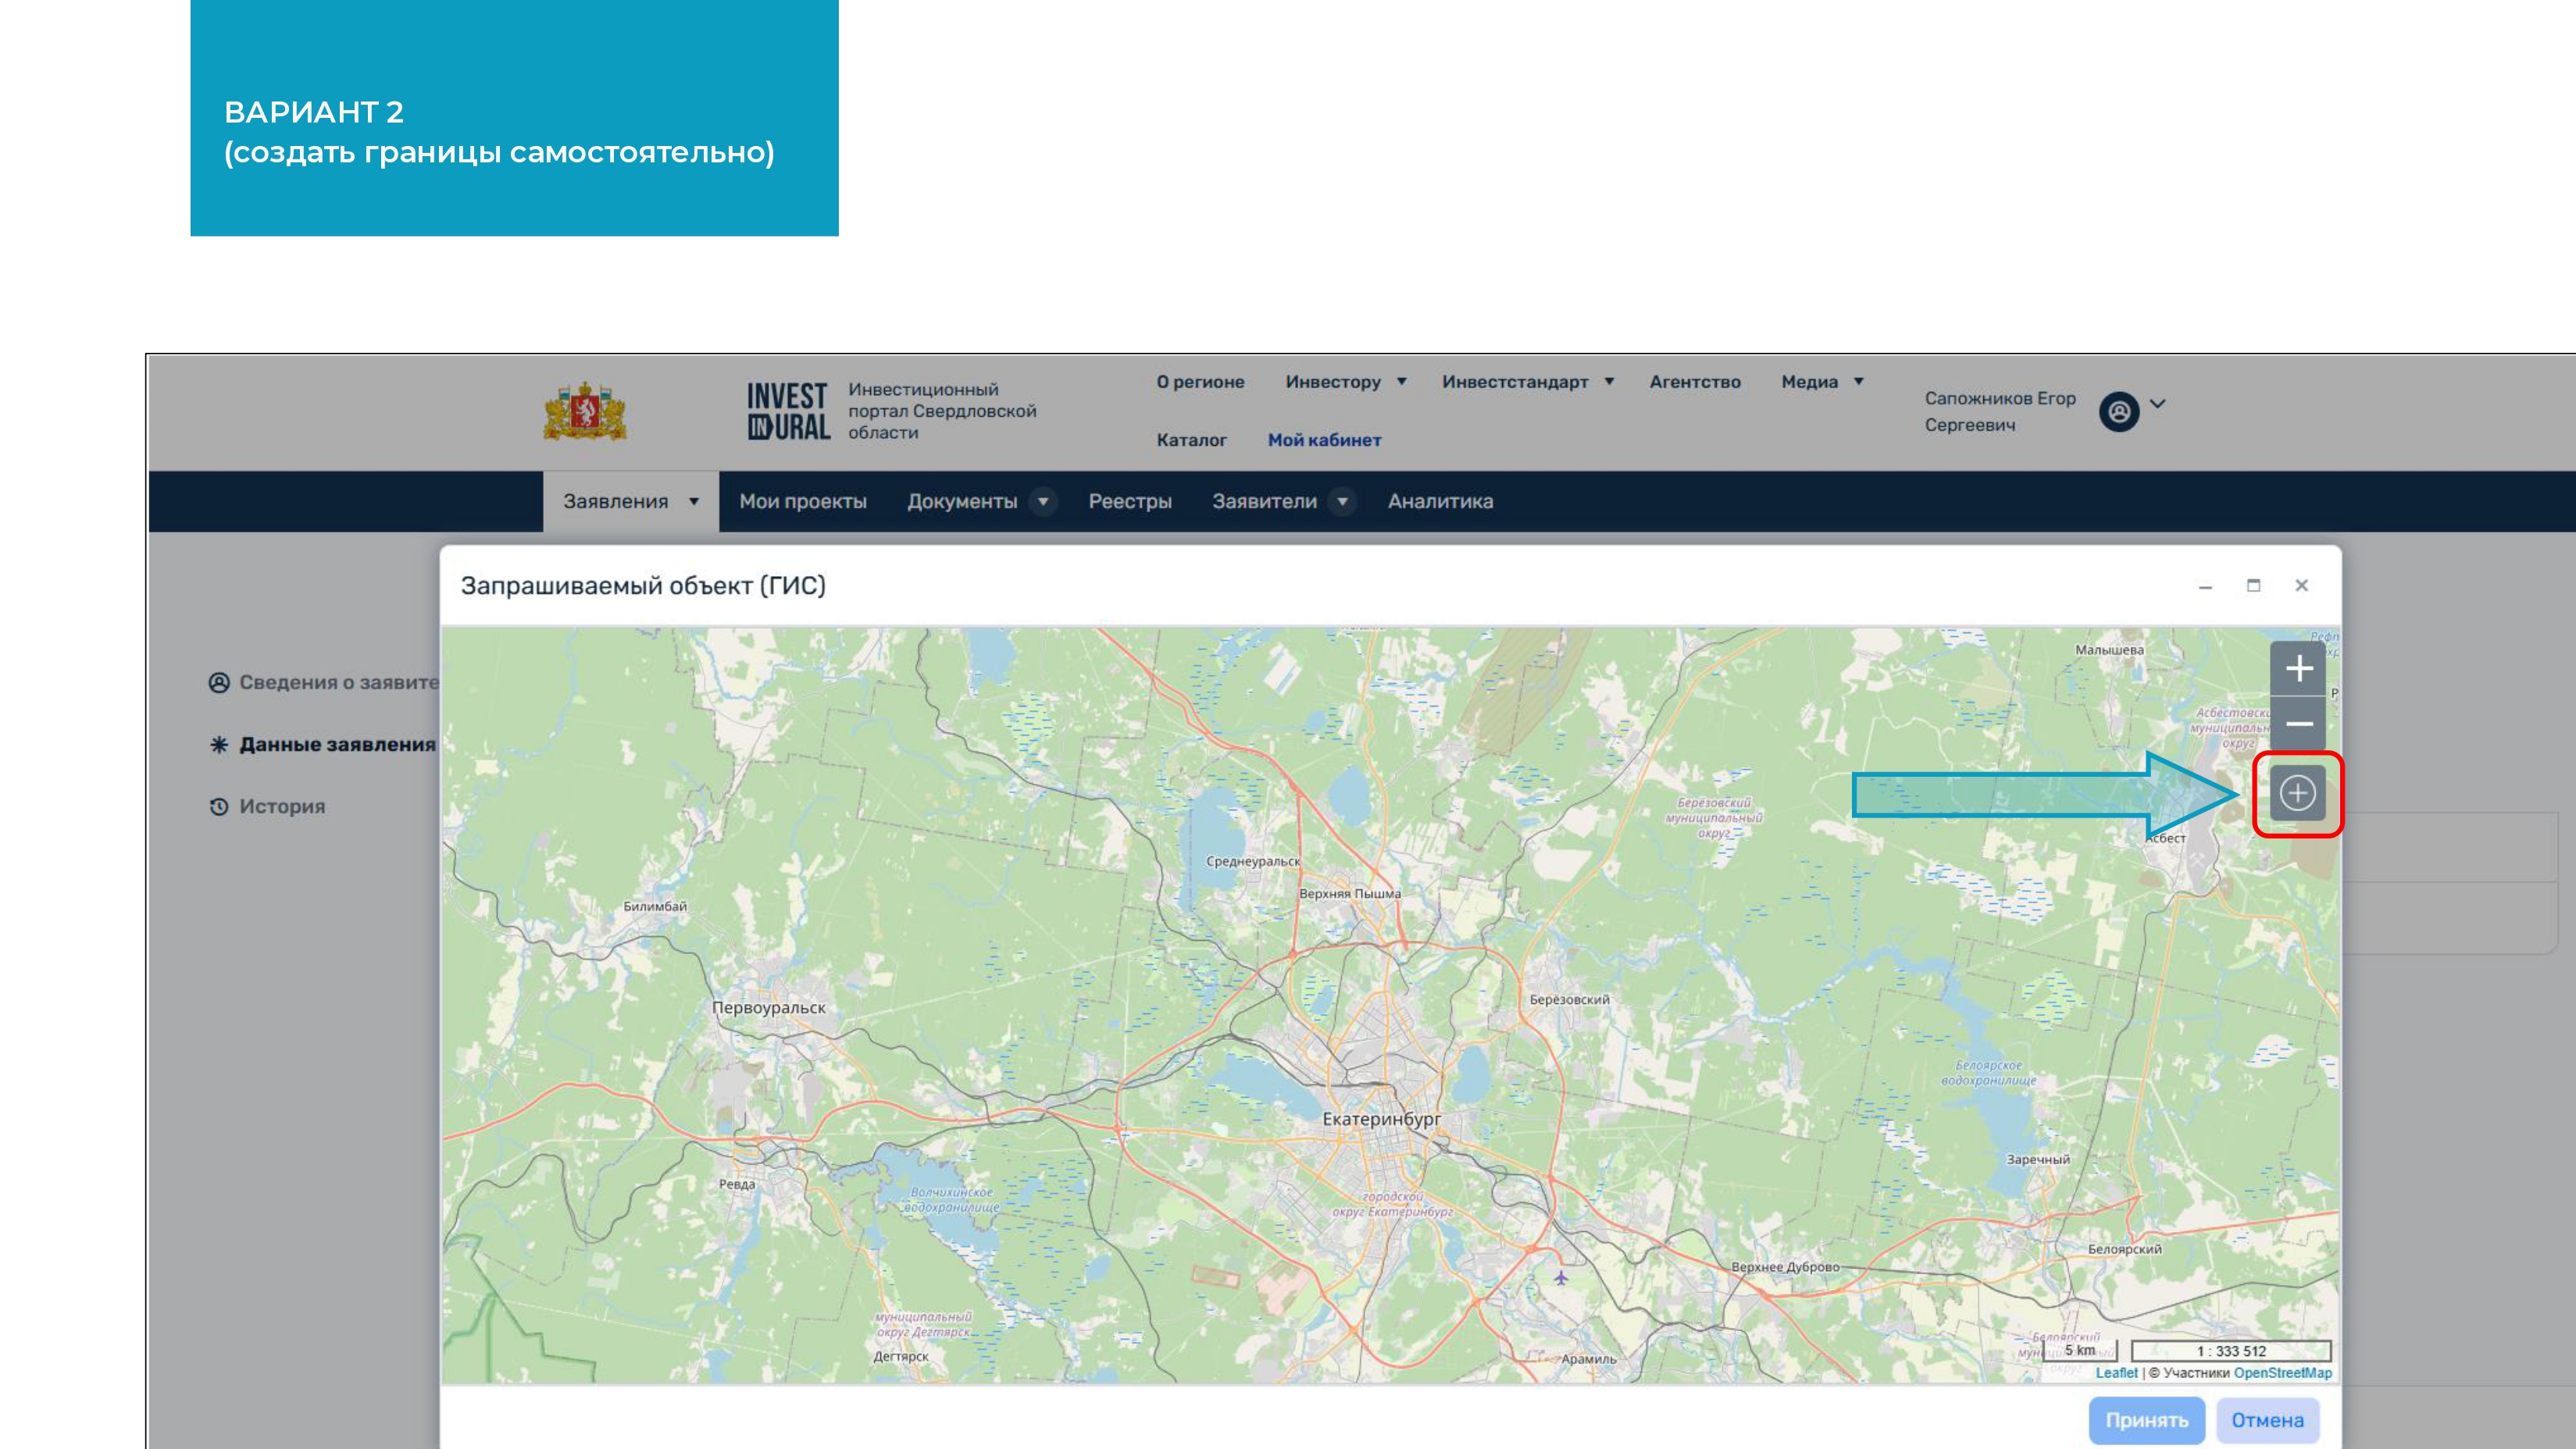Expand the user account chevron

(x=2158, y=404)
